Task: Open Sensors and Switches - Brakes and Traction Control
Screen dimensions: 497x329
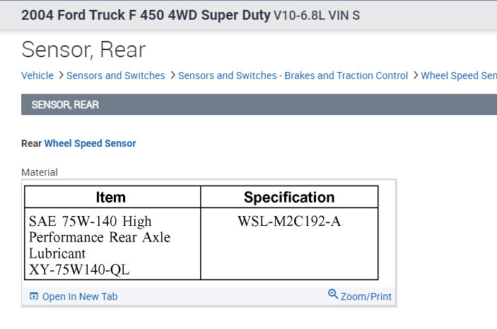Action: (293, 76)
